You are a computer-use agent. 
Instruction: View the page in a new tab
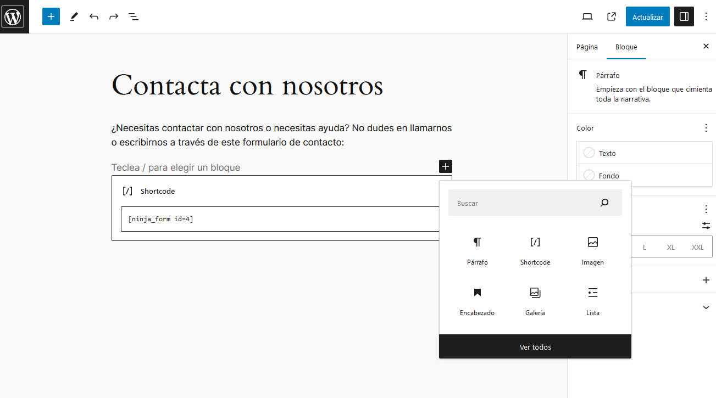point(612,16)
